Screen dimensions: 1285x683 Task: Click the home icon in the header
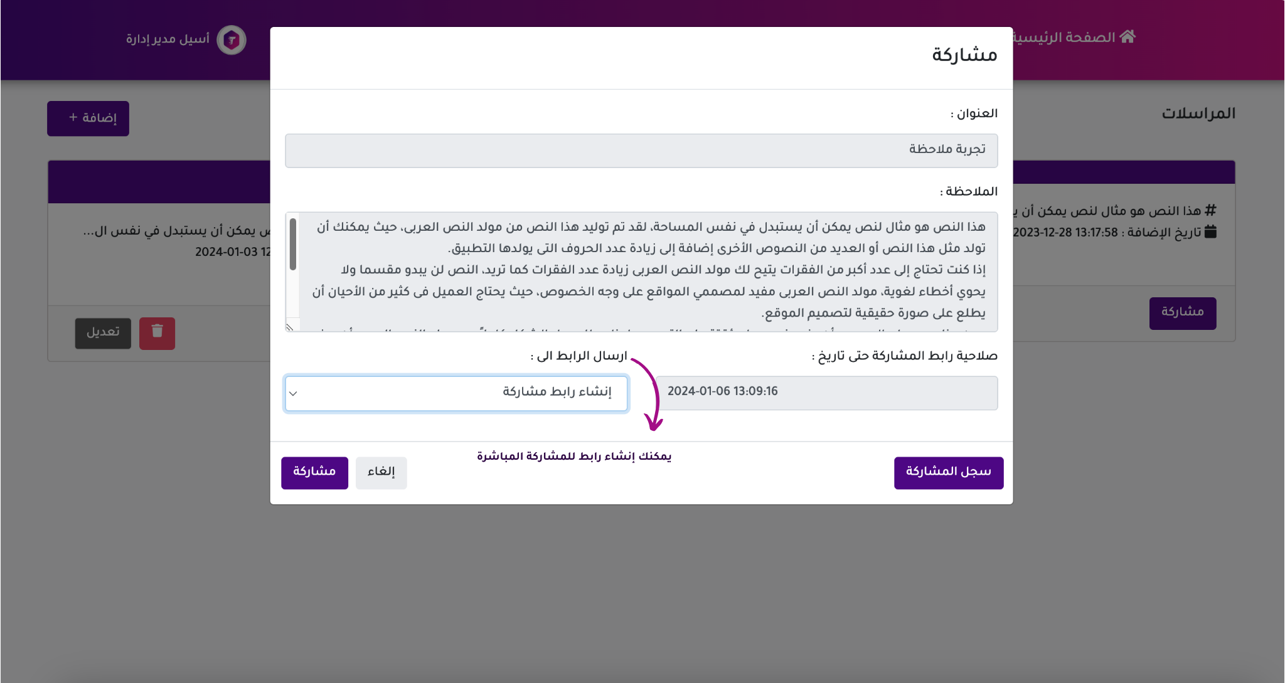pos(1128,36)
